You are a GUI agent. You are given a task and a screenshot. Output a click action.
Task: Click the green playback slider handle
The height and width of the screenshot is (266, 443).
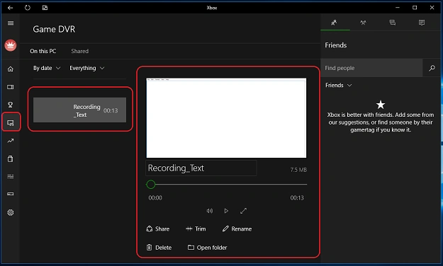(151, 185)
